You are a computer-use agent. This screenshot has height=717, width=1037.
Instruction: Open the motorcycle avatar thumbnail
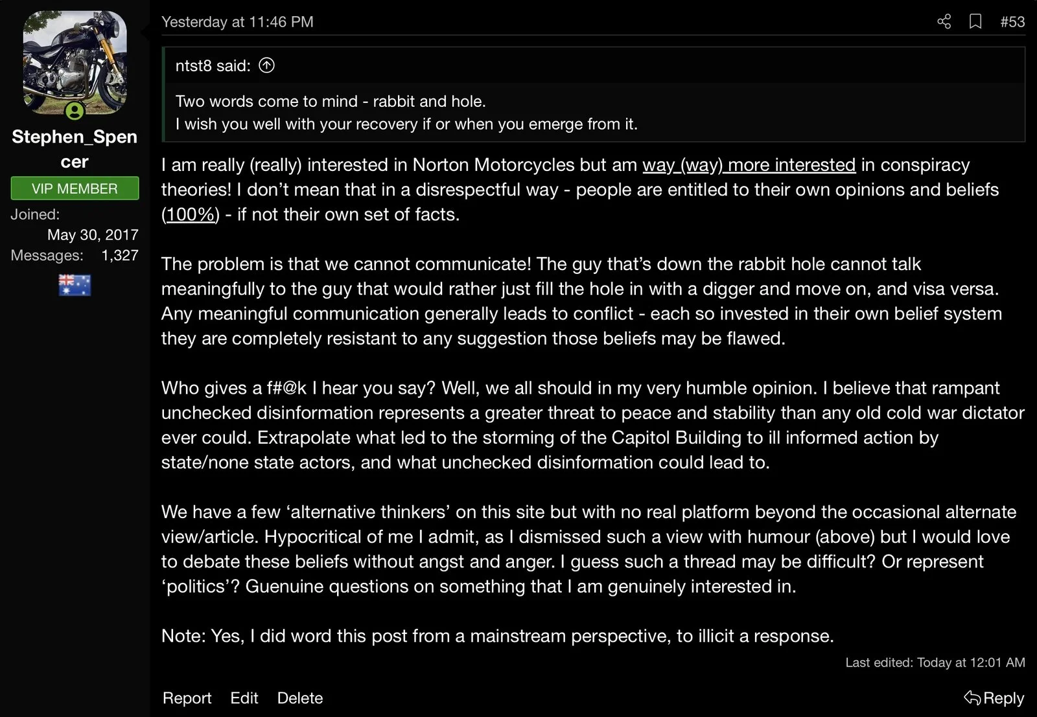pyautogui.click(x=75, y=62)
